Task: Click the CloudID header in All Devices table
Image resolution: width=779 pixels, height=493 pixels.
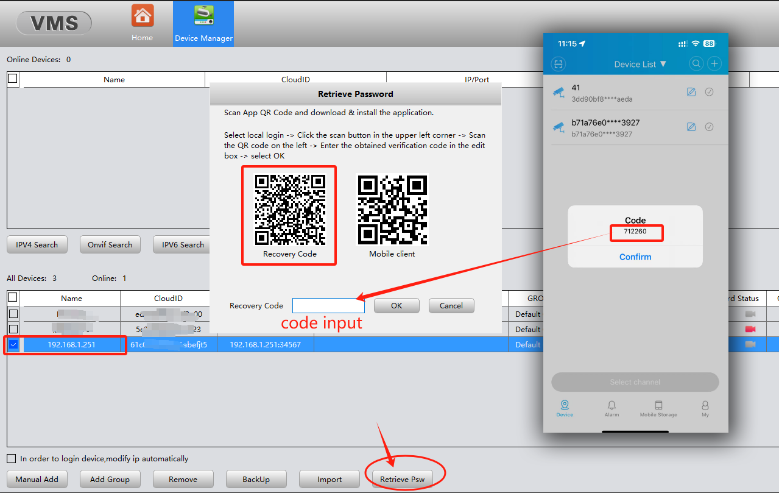Action: (169, 298)
